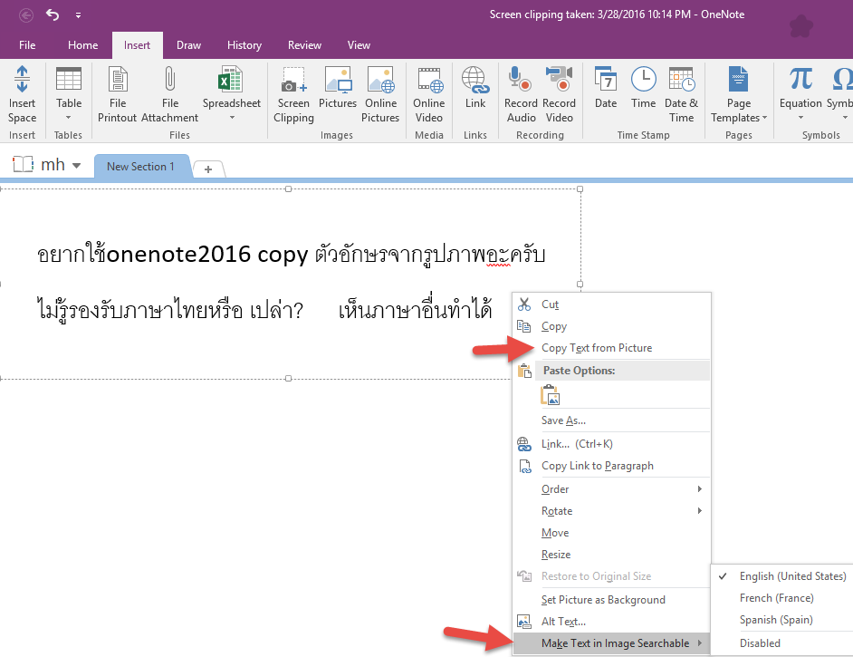
Task: Start Record Video
Action: point(559,94)
